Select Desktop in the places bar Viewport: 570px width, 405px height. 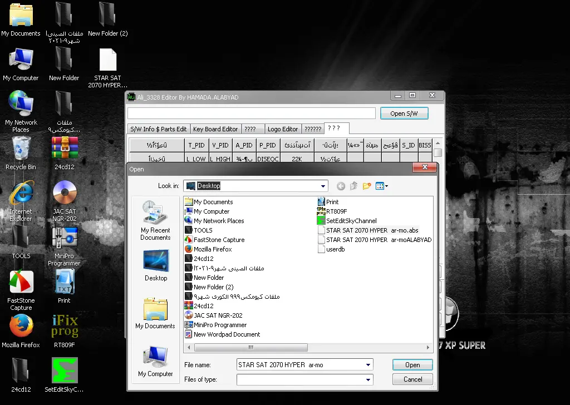[x=156, y=265]
